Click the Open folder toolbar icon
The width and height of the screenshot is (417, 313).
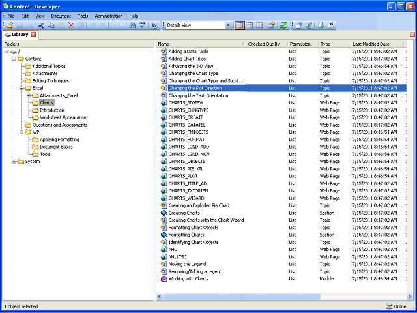tap(10, 25)
